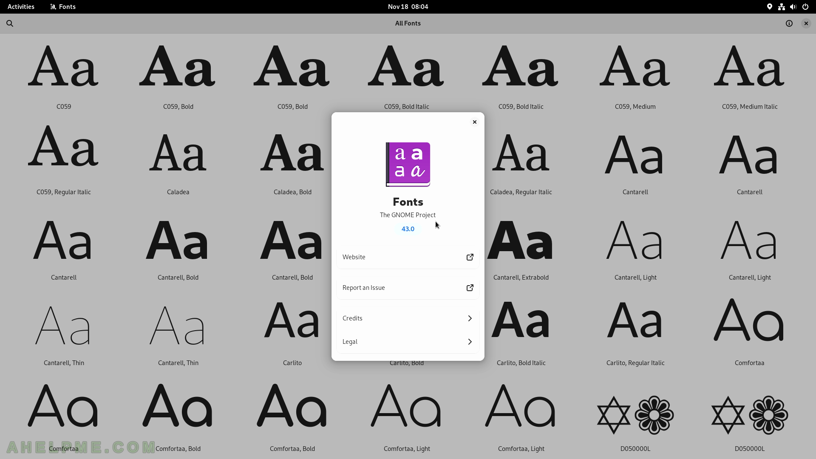The height and width of the screenshot is (459, 816).
Task: Click the location indicator icon in top bar
Action: coord(770,7)
